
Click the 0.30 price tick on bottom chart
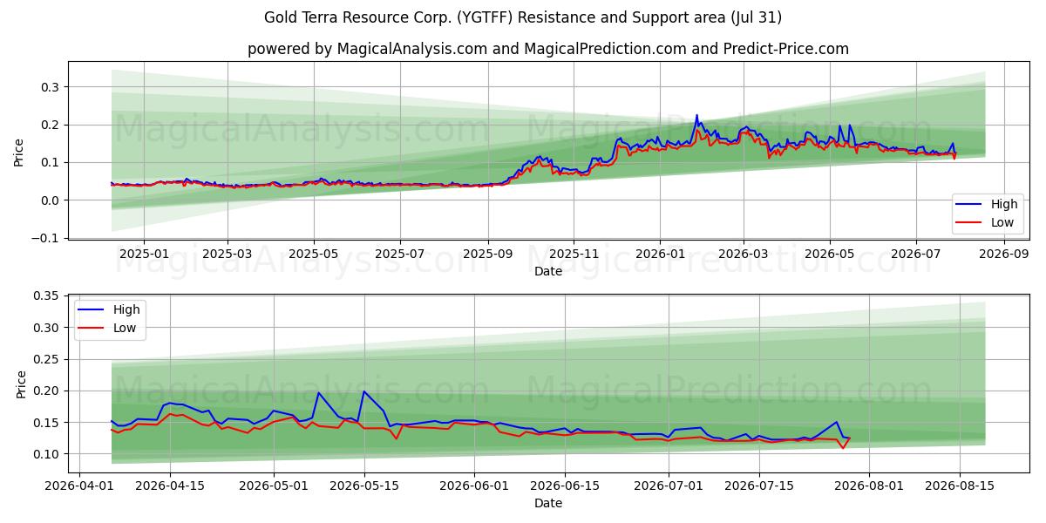click(x=44, y=328)
